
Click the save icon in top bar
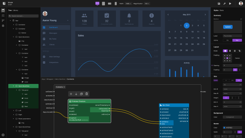point(219,3)
